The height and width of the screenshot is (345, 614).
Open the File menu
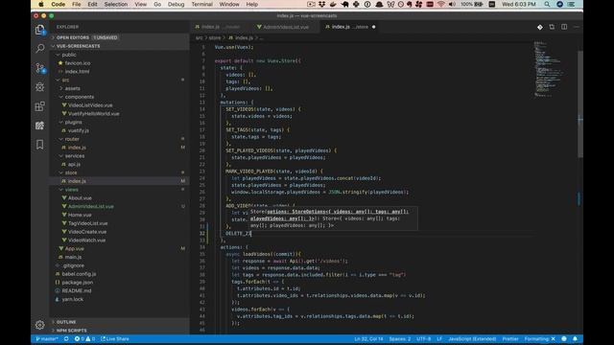(77, 4)
